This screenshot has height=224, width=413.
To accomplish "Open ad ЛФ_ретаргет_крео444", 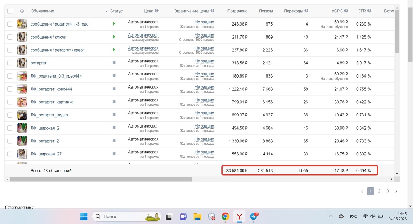I will [x=51, y=89].
